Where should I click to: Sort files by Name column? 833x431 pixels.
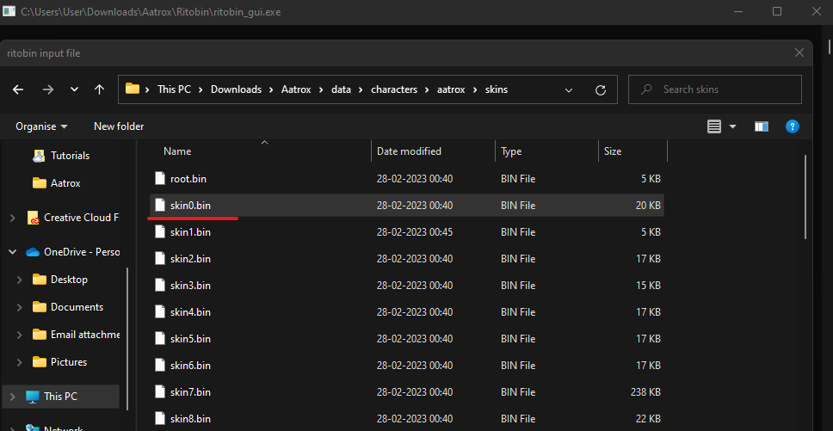(x=177, y=151)
